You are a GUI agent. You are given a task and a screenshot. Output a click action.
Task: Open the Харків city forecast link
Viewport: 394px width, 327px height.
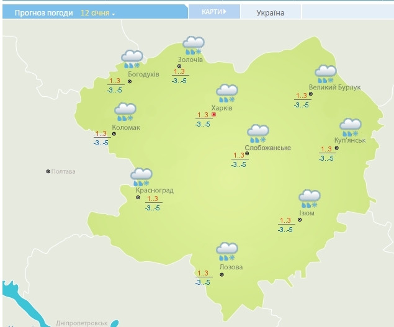click(222, 108)
